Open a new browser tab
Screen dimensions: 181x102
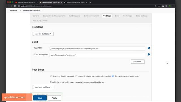90,3
